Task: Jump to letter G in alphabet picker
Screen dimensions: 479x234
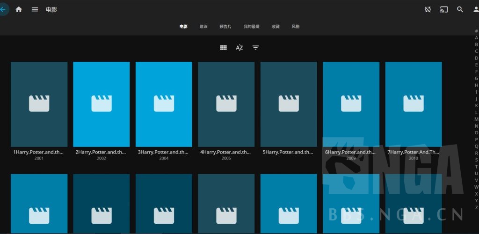Action: [476, 79]
